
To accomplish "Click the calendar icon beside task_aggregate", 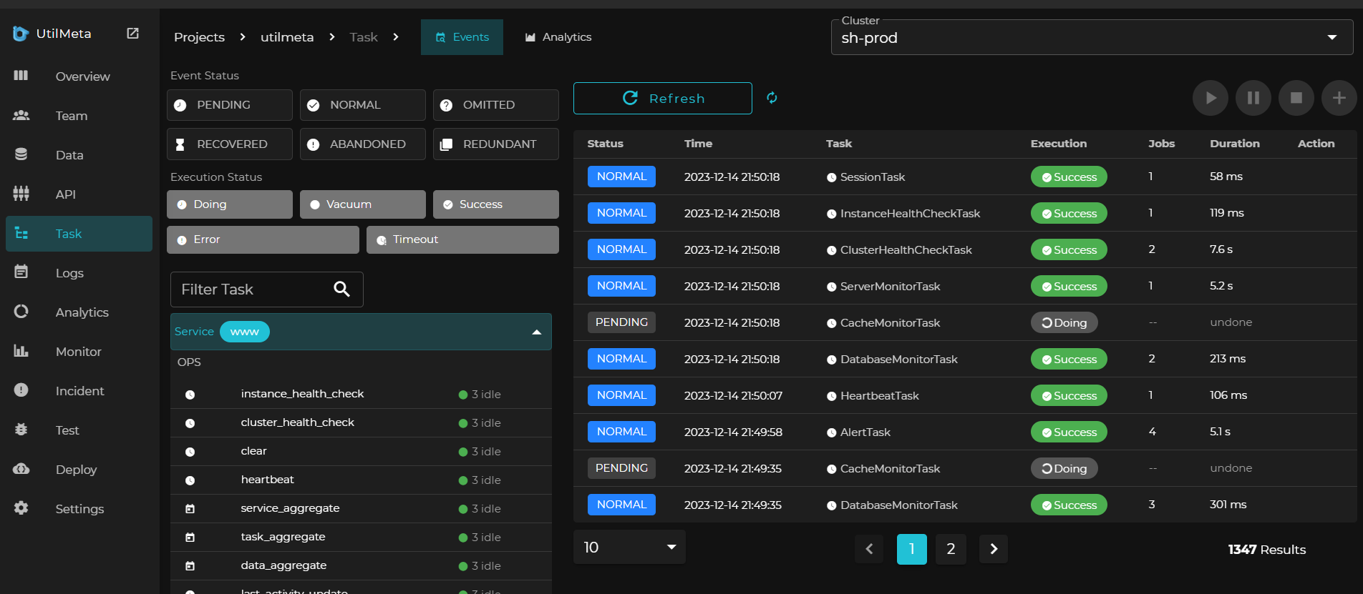I will [x=190, y=538].
